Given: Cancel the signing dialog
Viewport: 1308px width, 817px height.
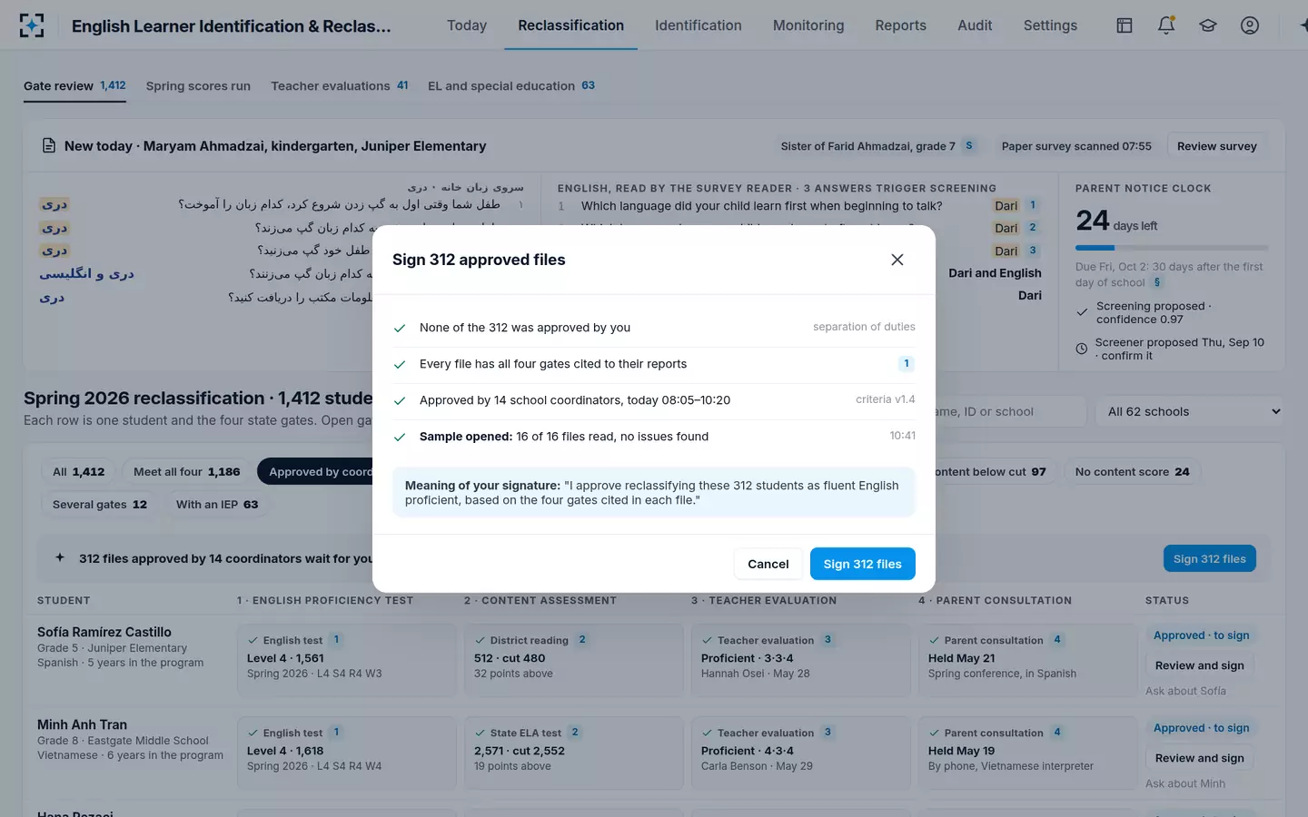Looking at the screenshot, I should point(768,564).
